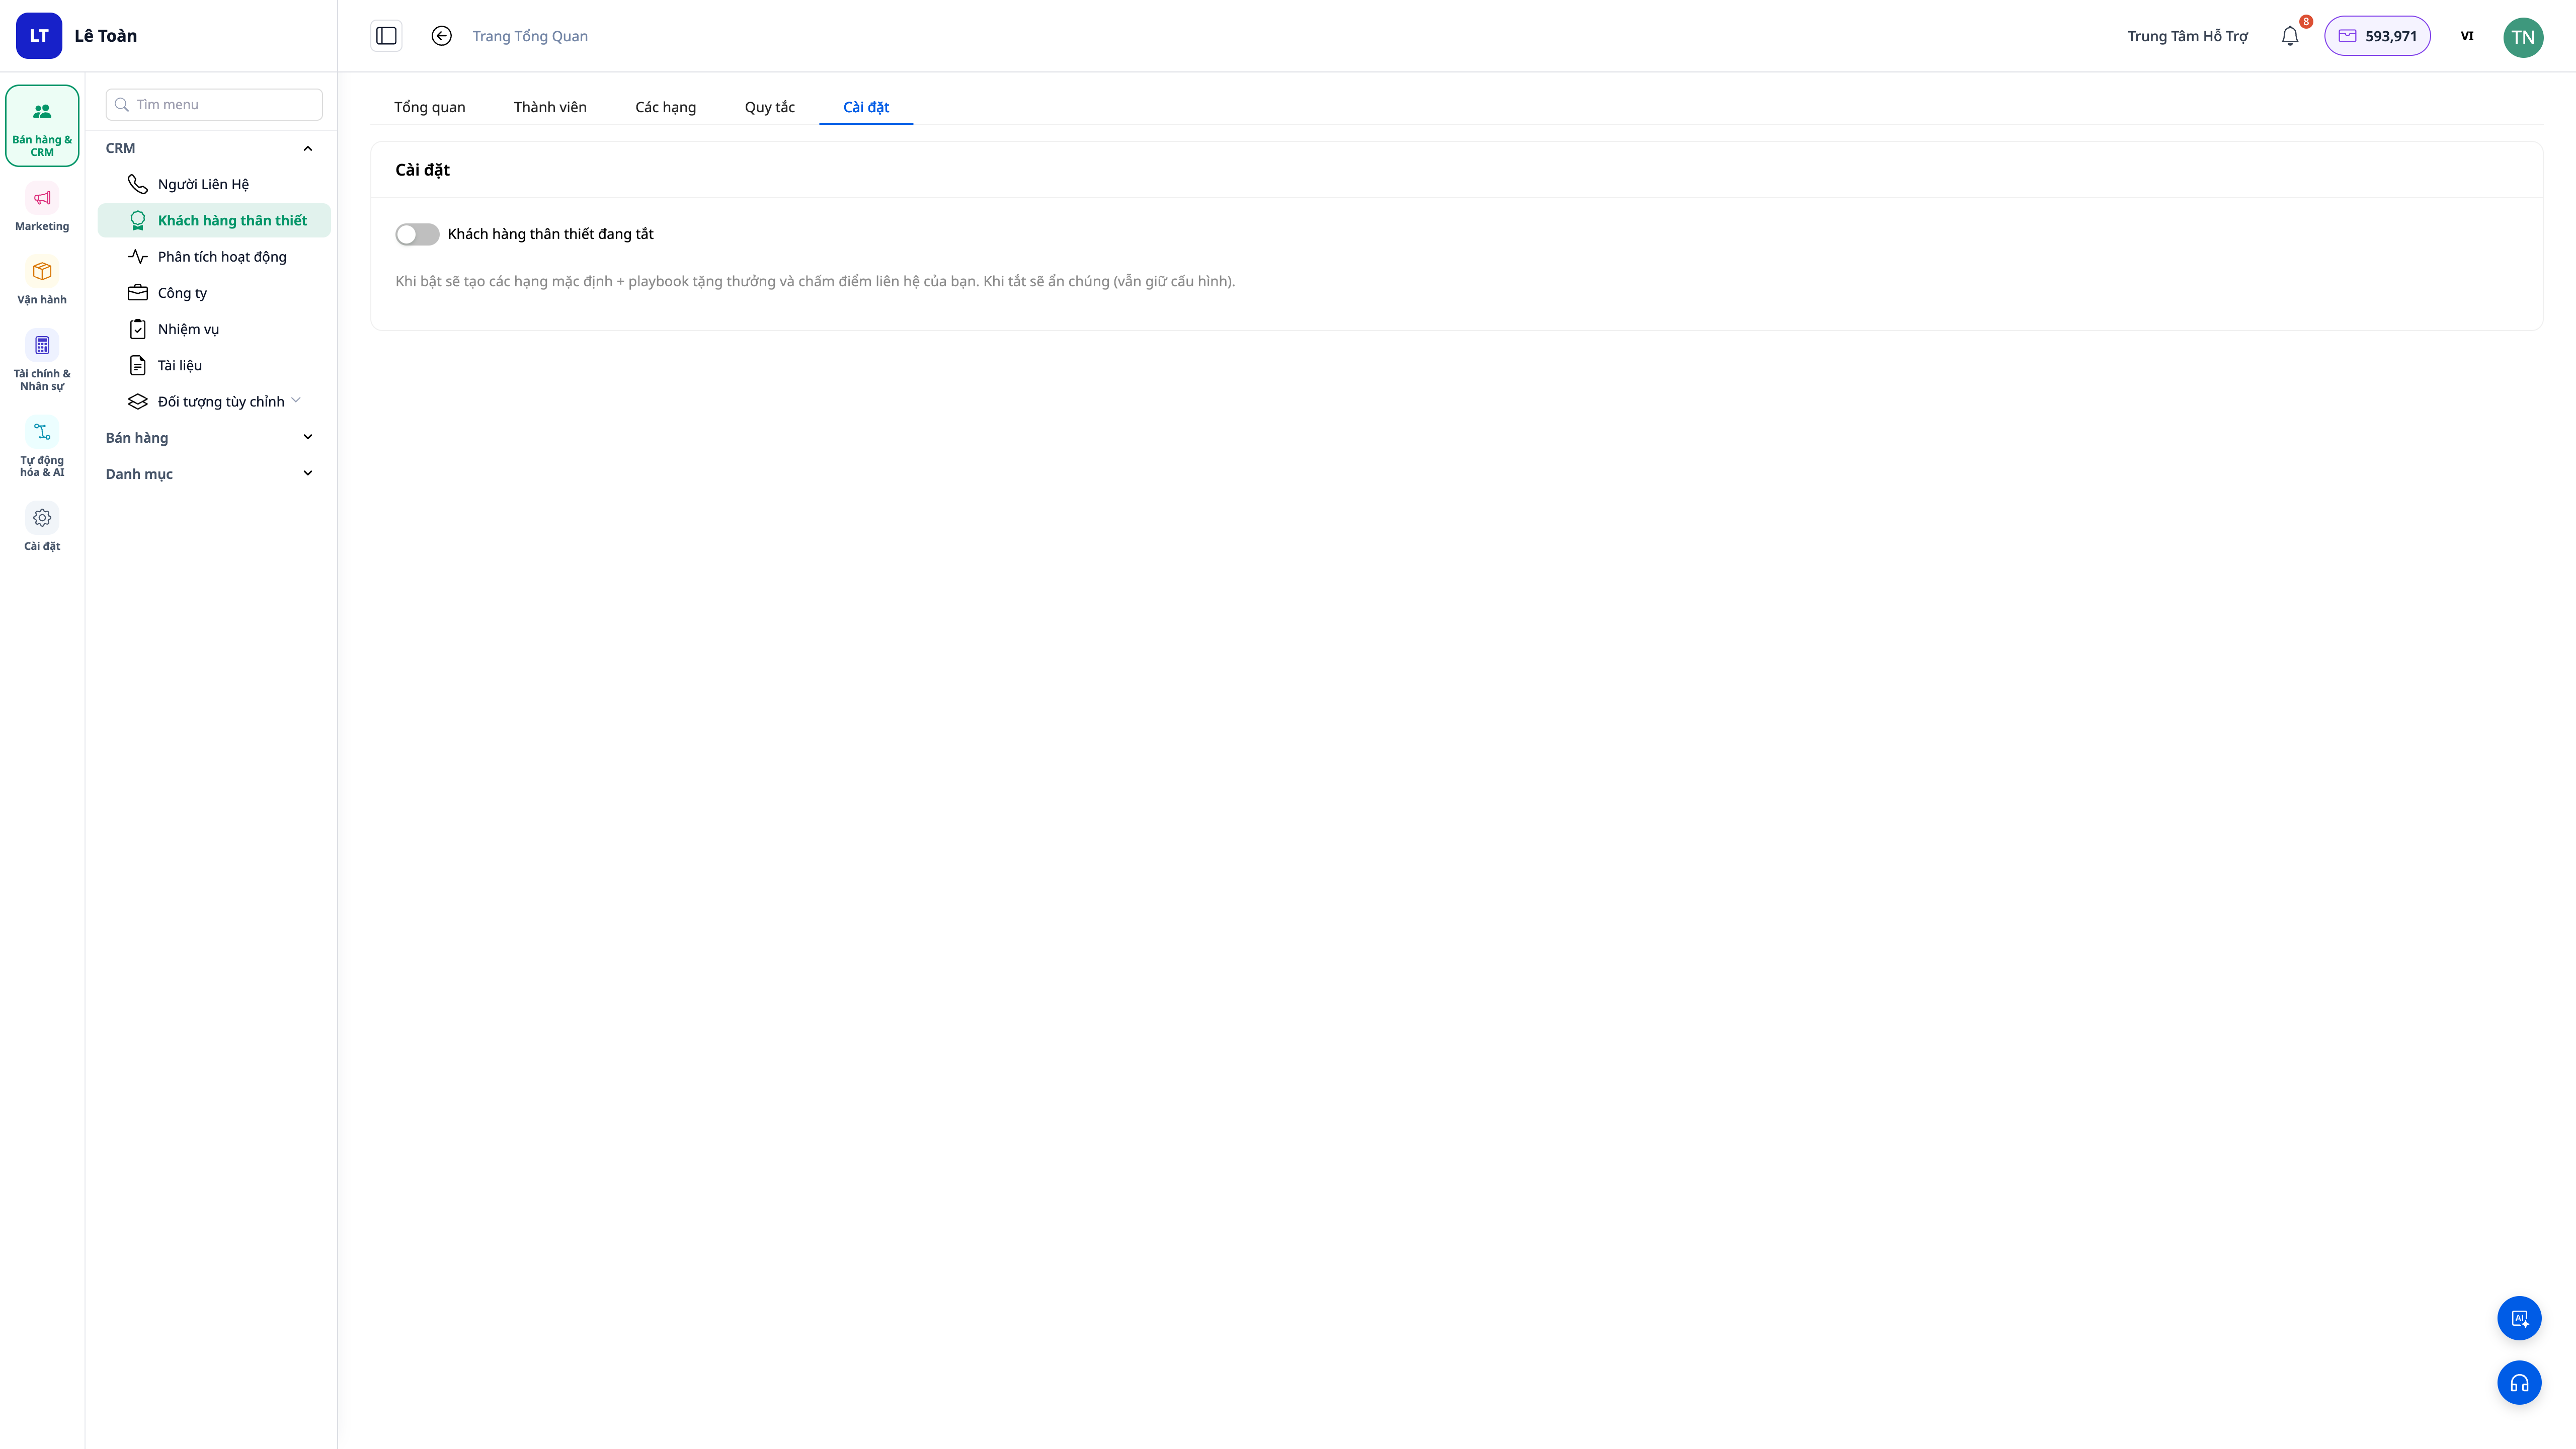Open Trung Tâm Hỗ Trợ link

click(2187, 36)
